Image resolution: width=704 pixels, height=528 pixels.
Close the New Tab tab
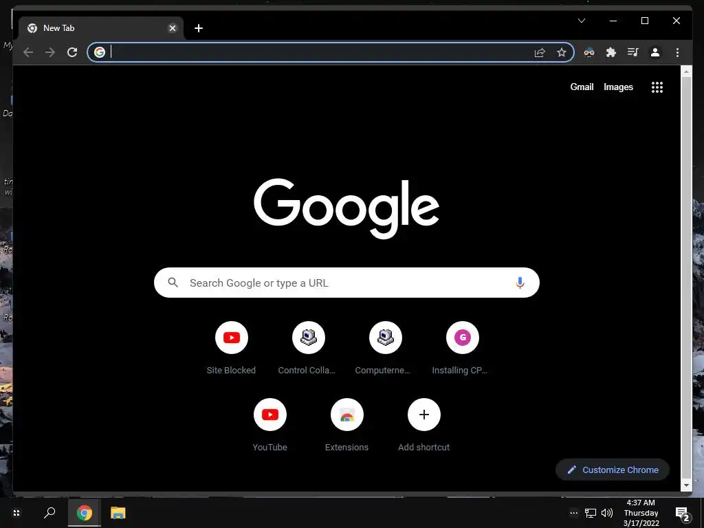coord(173,28)
